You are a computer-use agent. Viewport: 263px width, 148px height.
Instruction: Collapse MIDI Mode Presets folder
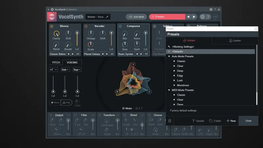tap(169, 90)
